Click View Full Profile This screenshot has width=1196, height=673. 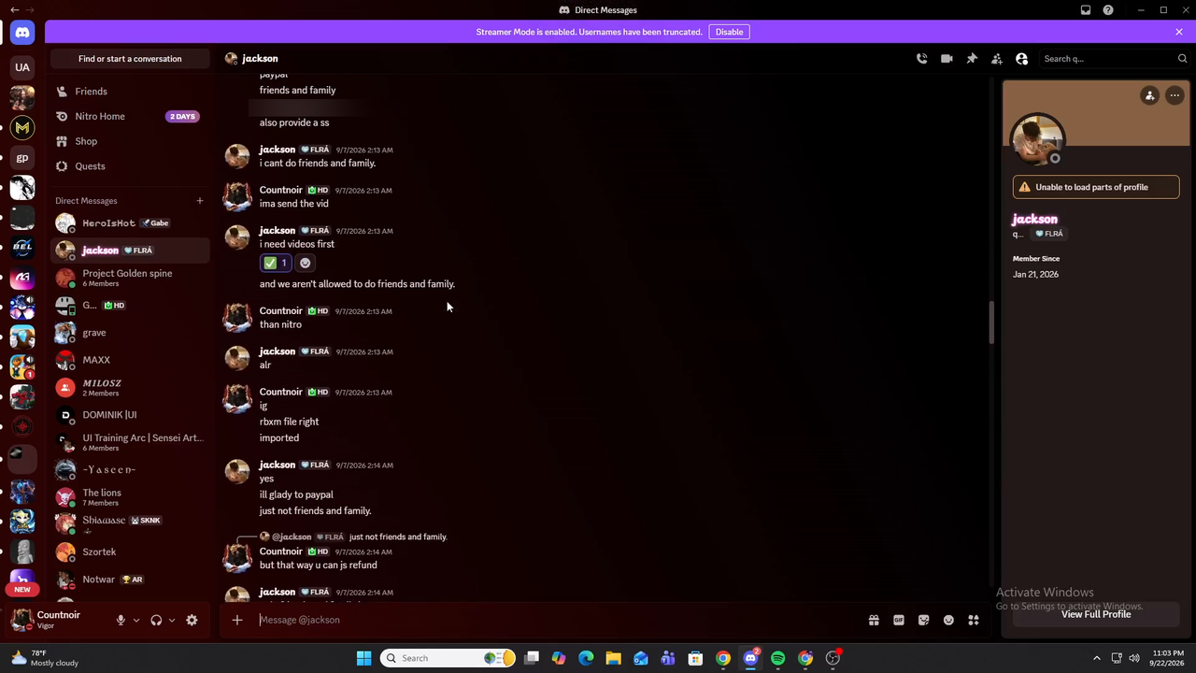(1096, 614)
